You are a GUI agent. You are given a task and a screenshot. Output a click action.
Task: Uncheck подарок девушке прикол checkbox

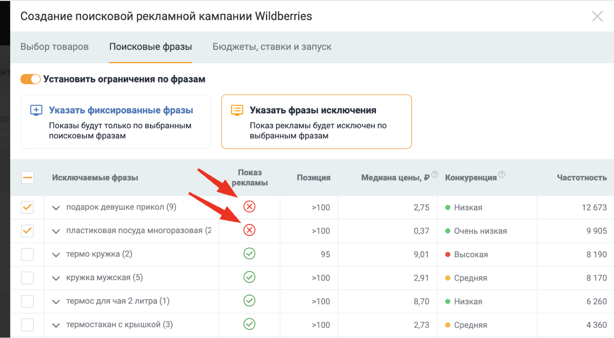(x=27, y=207)
